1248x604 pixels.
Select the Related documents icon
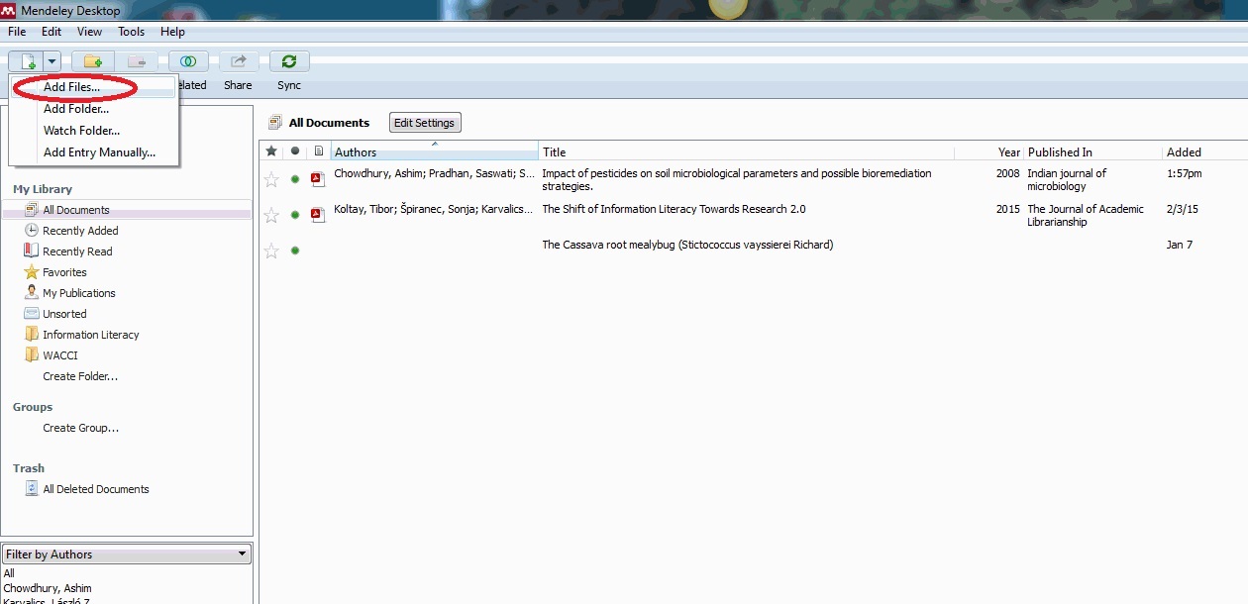188,60
